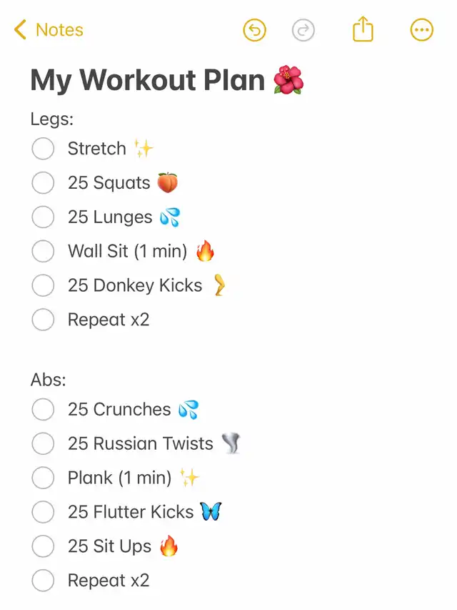Check the 25 Donkey Kicks circle
This screenshot has height=610, width=457.
[x=43, y=285]
